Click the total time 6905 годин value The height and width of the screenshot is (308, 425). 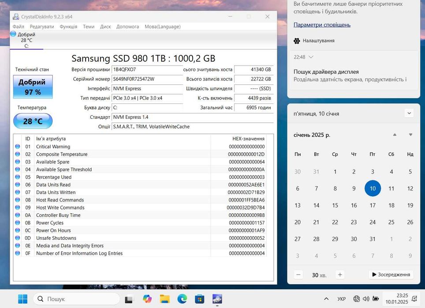254,107
